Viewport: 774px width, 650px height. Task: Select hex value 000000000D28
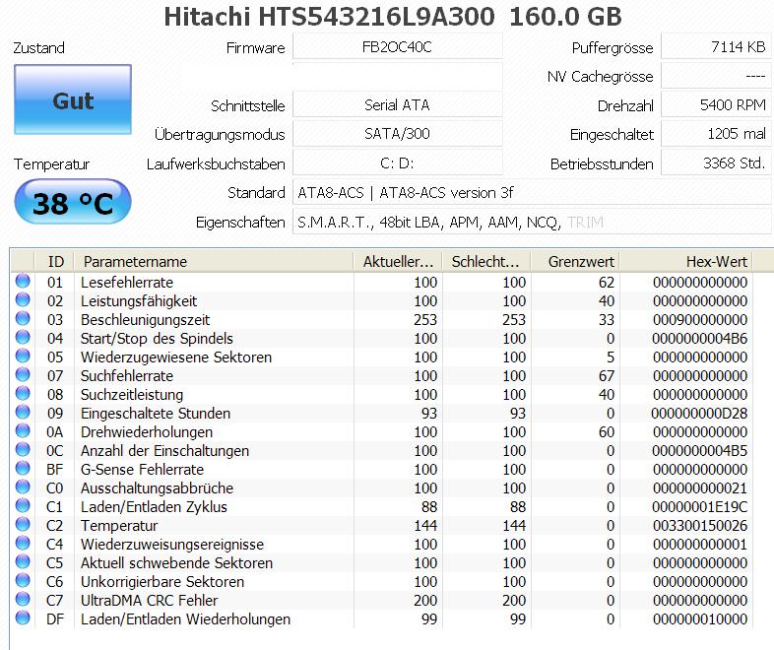[x=699, y=414]
